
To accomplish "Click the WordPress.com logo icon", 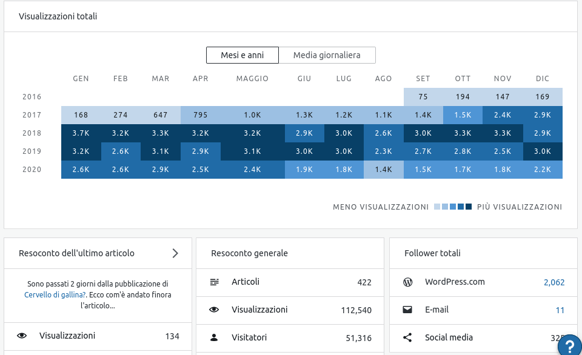I will [408, 282].
